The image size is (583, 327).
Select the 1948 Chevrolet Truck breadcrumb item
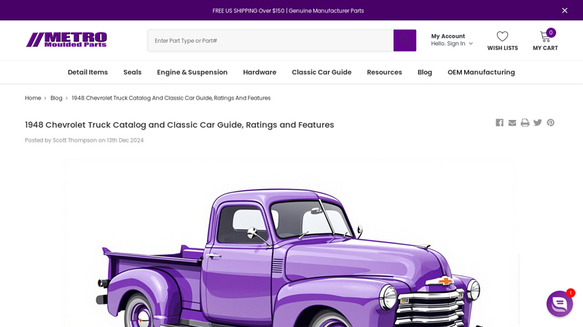pyautogui.click(x=171, y=98)
